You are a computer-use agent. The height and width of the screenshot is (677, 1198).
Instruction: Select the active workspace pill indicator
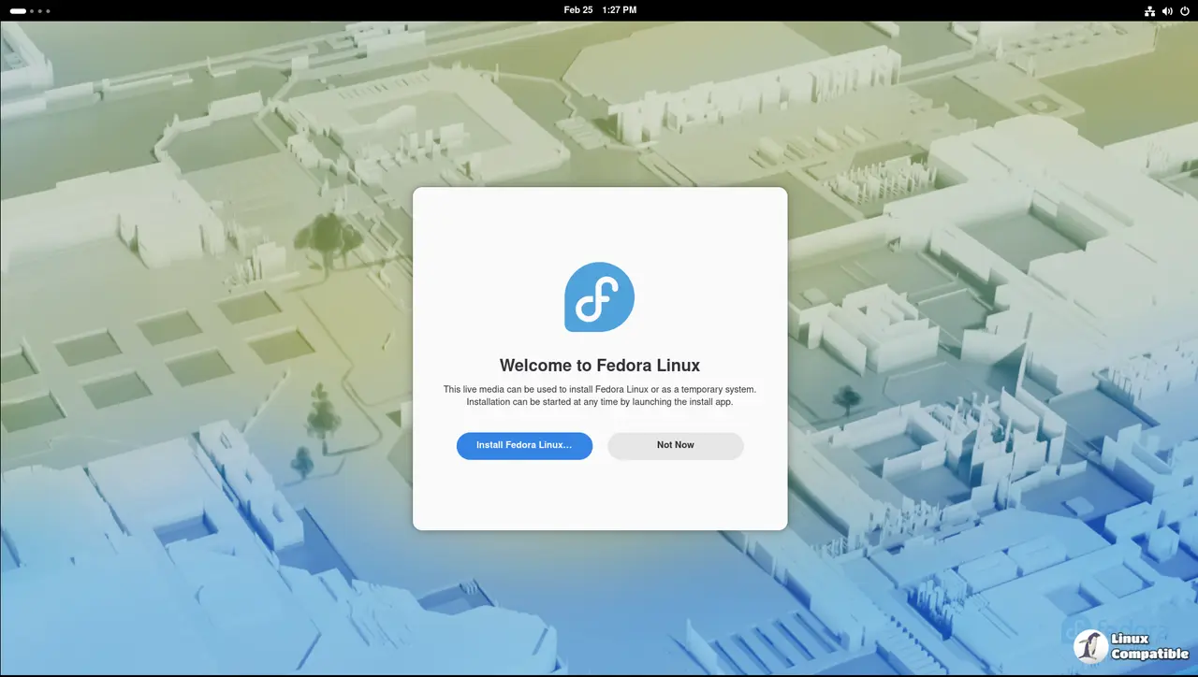(x=18, y=11)
